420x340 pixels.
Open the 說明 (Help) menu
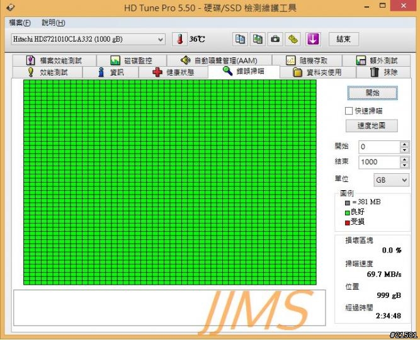click(54, 23)
